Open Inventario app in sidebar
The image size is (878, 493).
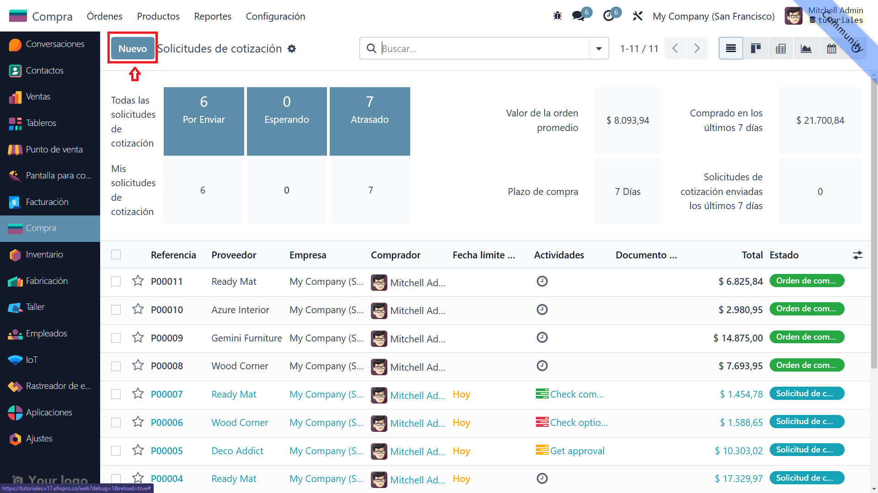point(44,255)
